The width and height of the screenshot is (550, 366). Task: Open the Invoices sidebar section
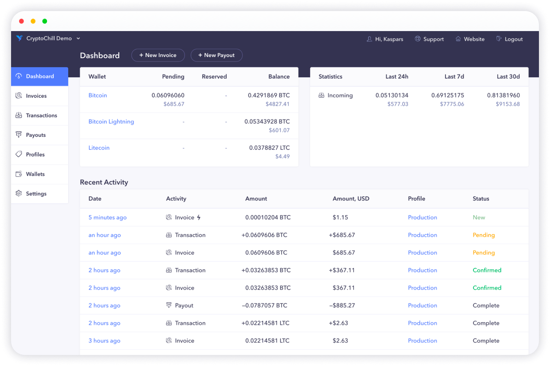36,96
